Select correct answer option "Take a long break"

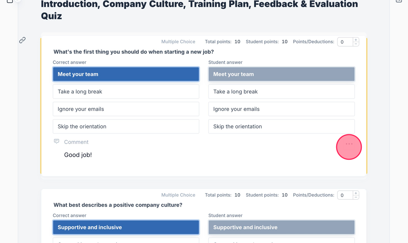126,92
